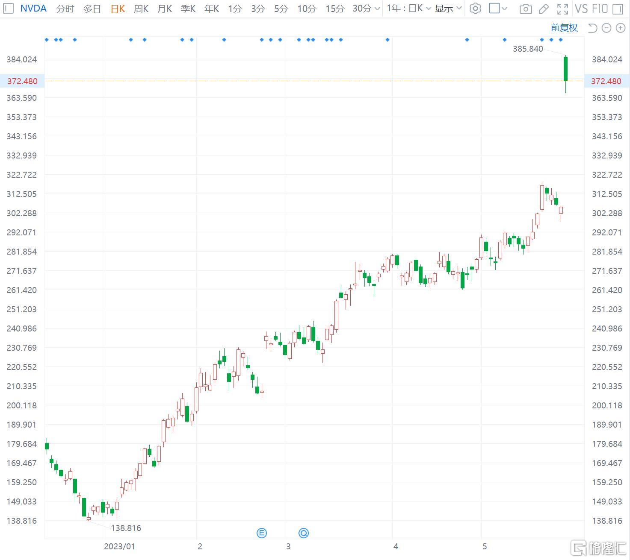The image size is (630, 560).
Task: Switch to the 多日 multi-day view
Action: pyautogui.click(x=92, y=9)
